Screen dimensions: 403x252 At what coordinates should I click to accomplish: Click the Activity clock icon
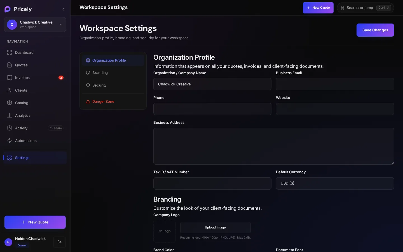[x=10, y=128]
